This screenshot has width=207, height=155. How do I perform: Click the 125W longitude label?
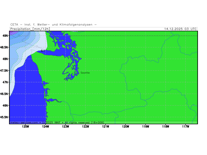25,126
